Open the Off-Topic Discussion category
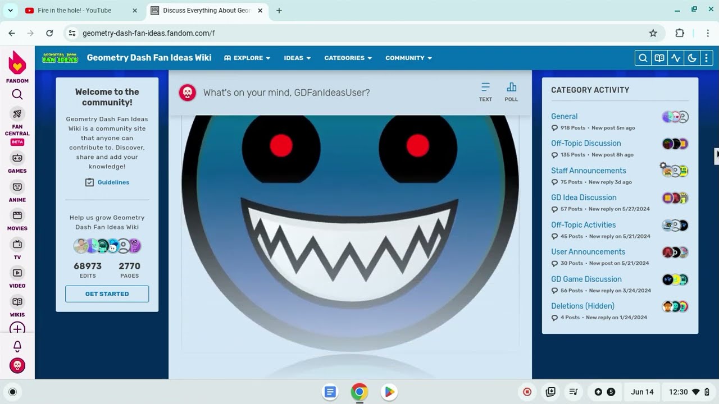The image size is (719, 404). click(586, 144)
